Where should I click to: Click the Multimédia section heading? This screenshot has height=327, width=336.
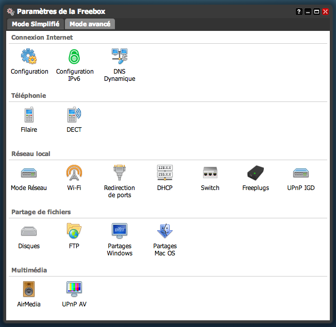29,270
